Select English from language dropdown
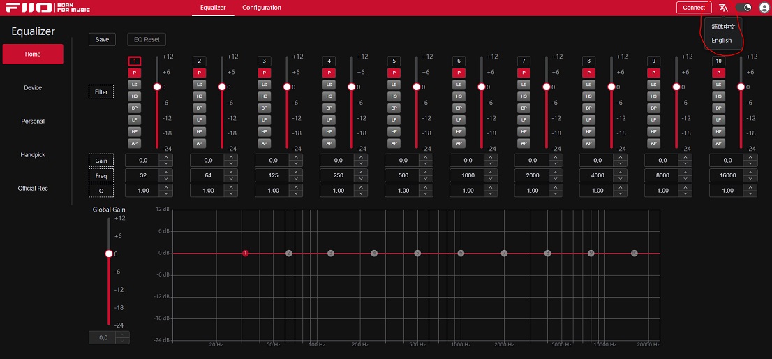 (721, 41)
